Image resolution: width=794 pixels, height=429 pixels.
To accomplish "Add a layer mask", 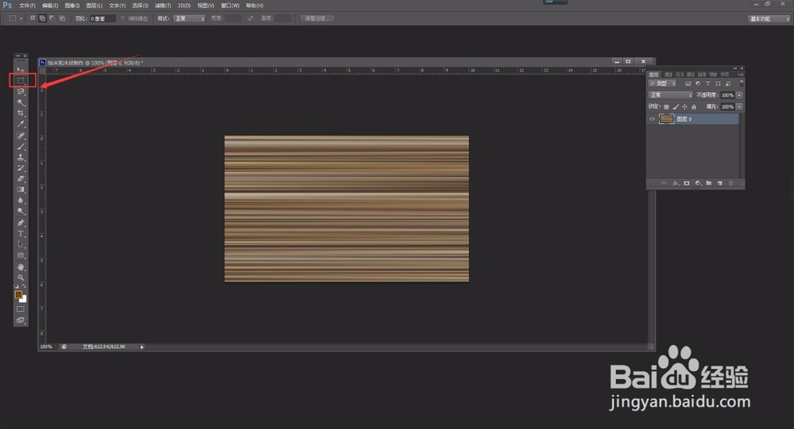I will pyautogui.click(x=687, y=183).
